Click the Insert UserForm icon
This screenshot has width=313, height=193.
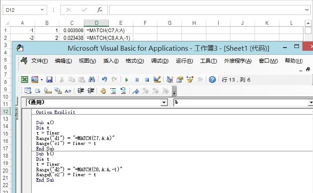pos(34,80)
